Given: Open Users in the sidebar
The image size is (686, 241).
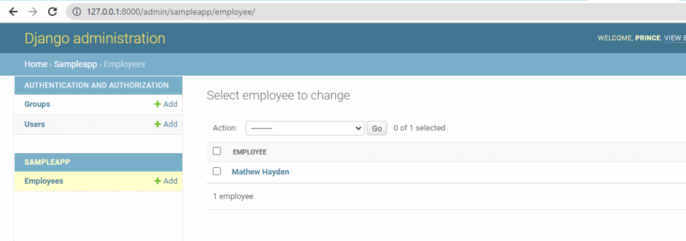Looking at the screenshot, I should coord(34,124).
